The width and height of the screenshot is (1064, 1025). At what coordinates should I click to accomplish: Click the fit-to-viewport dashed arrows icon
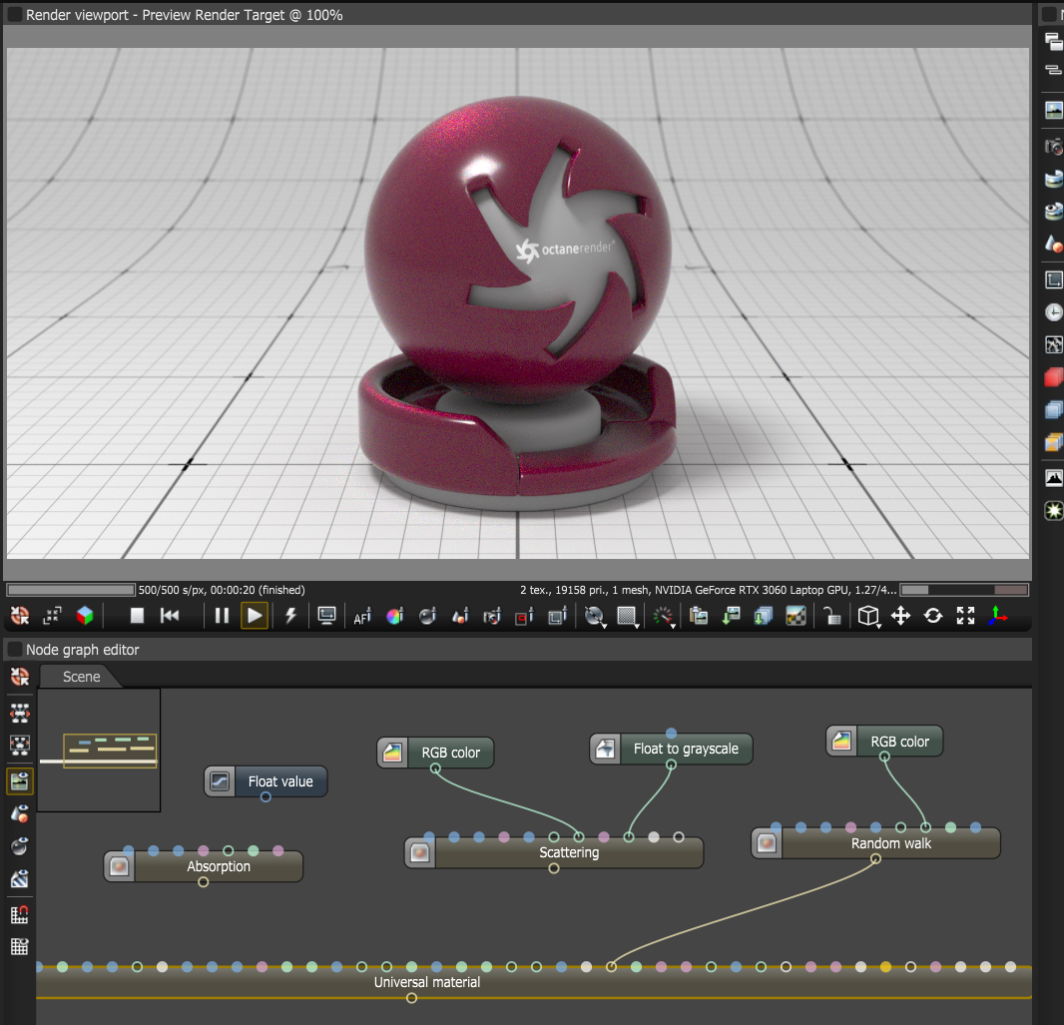52,616
